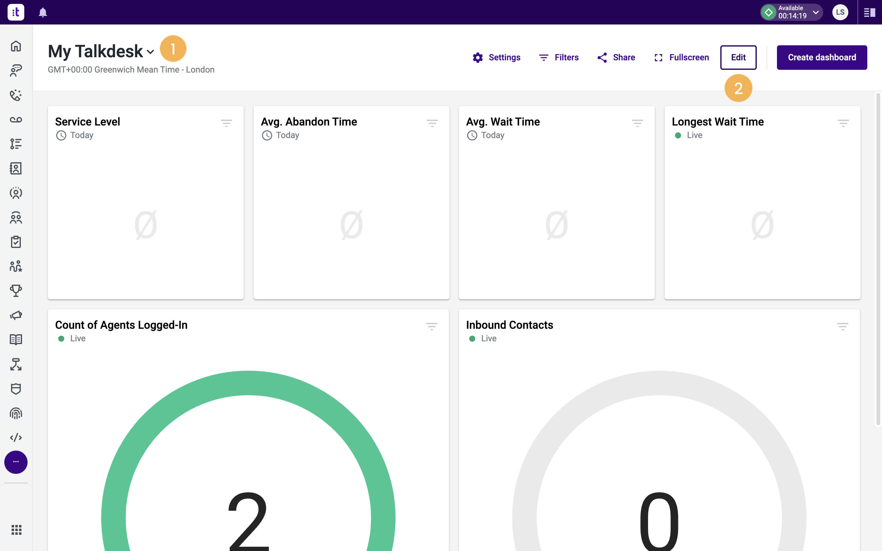Open the Longest Wait Time widget filter icon

coord(843,123)
